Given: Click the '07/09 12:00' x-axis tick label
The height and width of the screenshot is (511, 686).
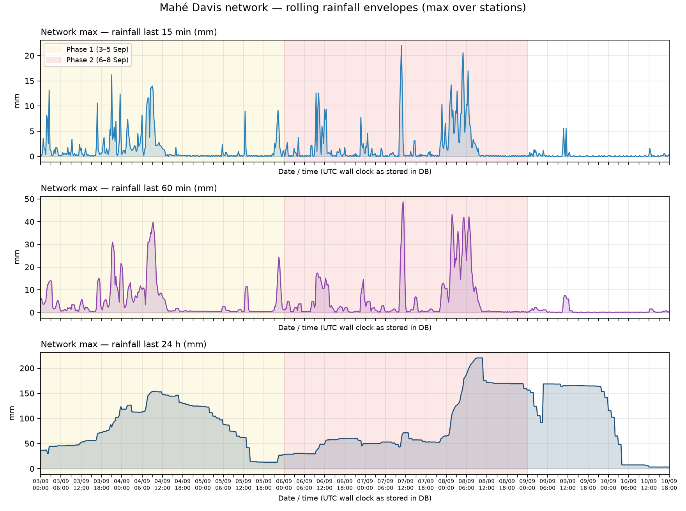Looking at the screenshot, I should pyautogui.click(x=406, y=485).
